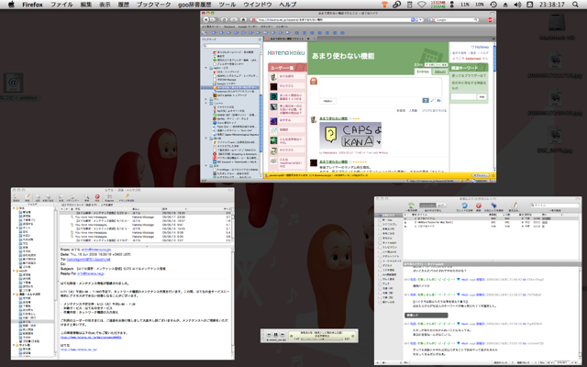Toggle the blue-highlighted text mode icon below Haiku entry box
This screenshot has height=367, width=587.
pyautogui.click(x=426, y=100)
